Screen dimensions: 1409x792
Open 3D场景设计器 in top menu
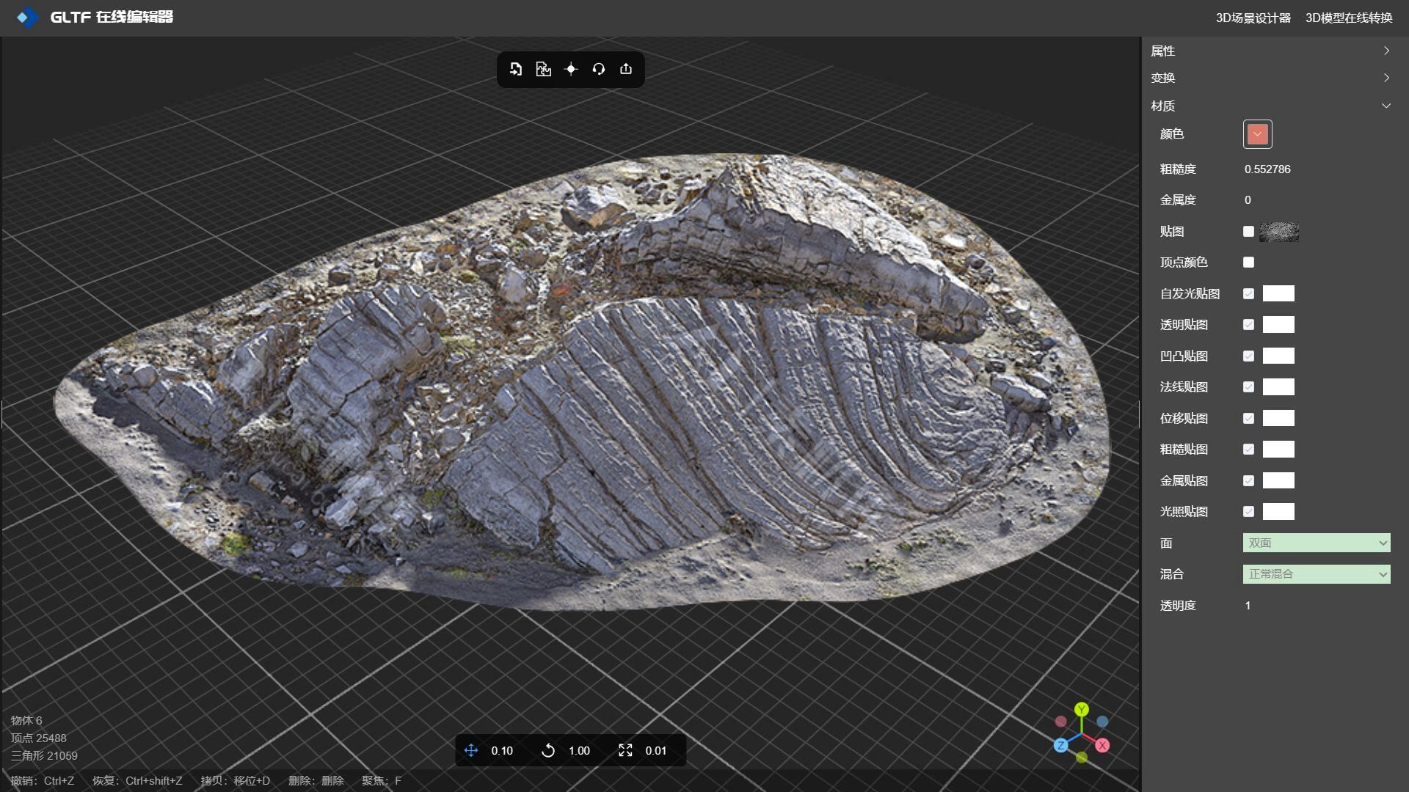pos(1253,18)
